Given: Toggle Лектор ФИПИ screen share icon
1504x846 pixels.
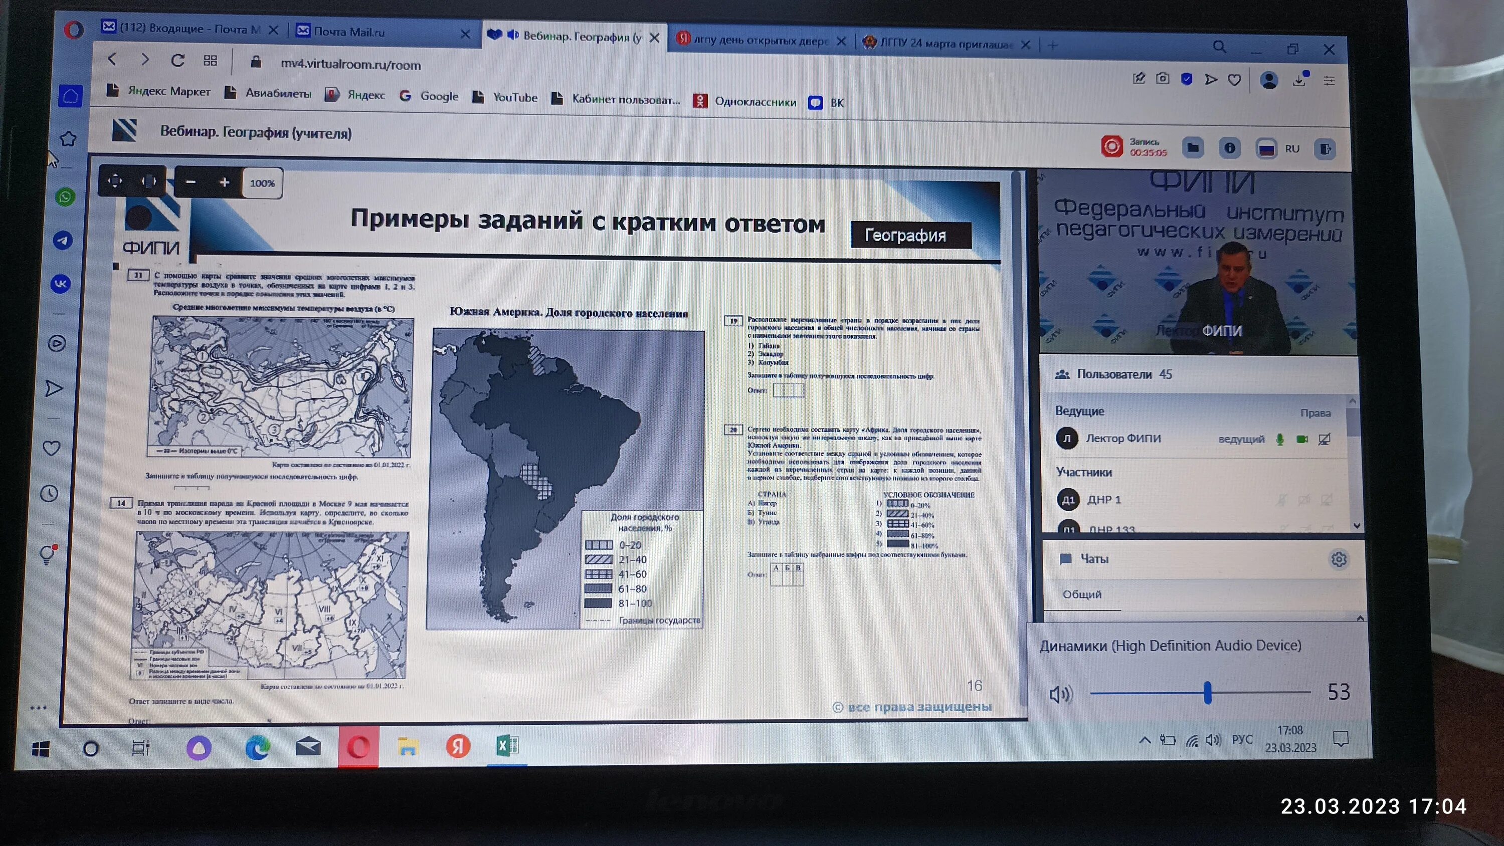Looking at the screenshot, I should tap(1324, 439).
